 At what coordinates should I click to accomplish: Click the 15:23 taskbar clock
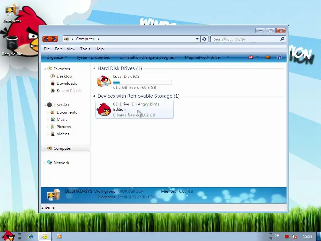coord(308,237)
